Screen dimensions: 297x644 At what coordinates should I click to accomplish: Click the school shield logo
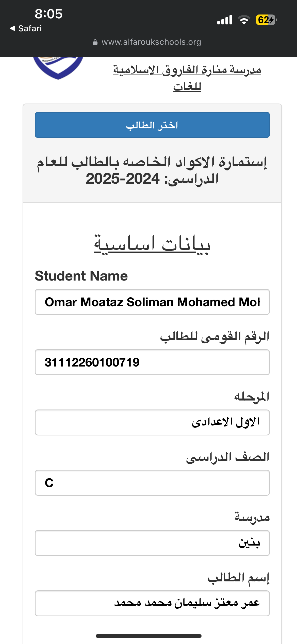point(58,67)
